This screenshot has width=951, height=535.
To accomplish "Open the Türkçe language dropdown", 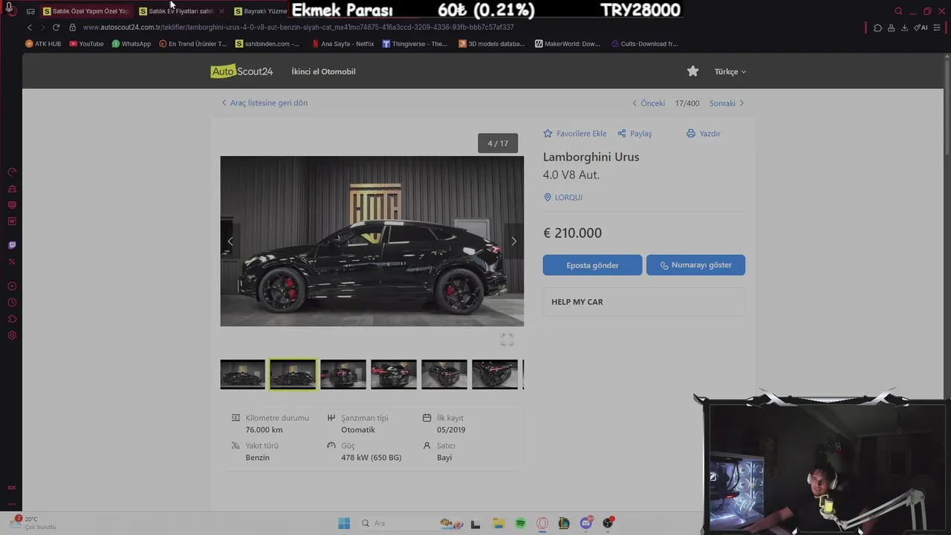I will click(x=730, y=72).
